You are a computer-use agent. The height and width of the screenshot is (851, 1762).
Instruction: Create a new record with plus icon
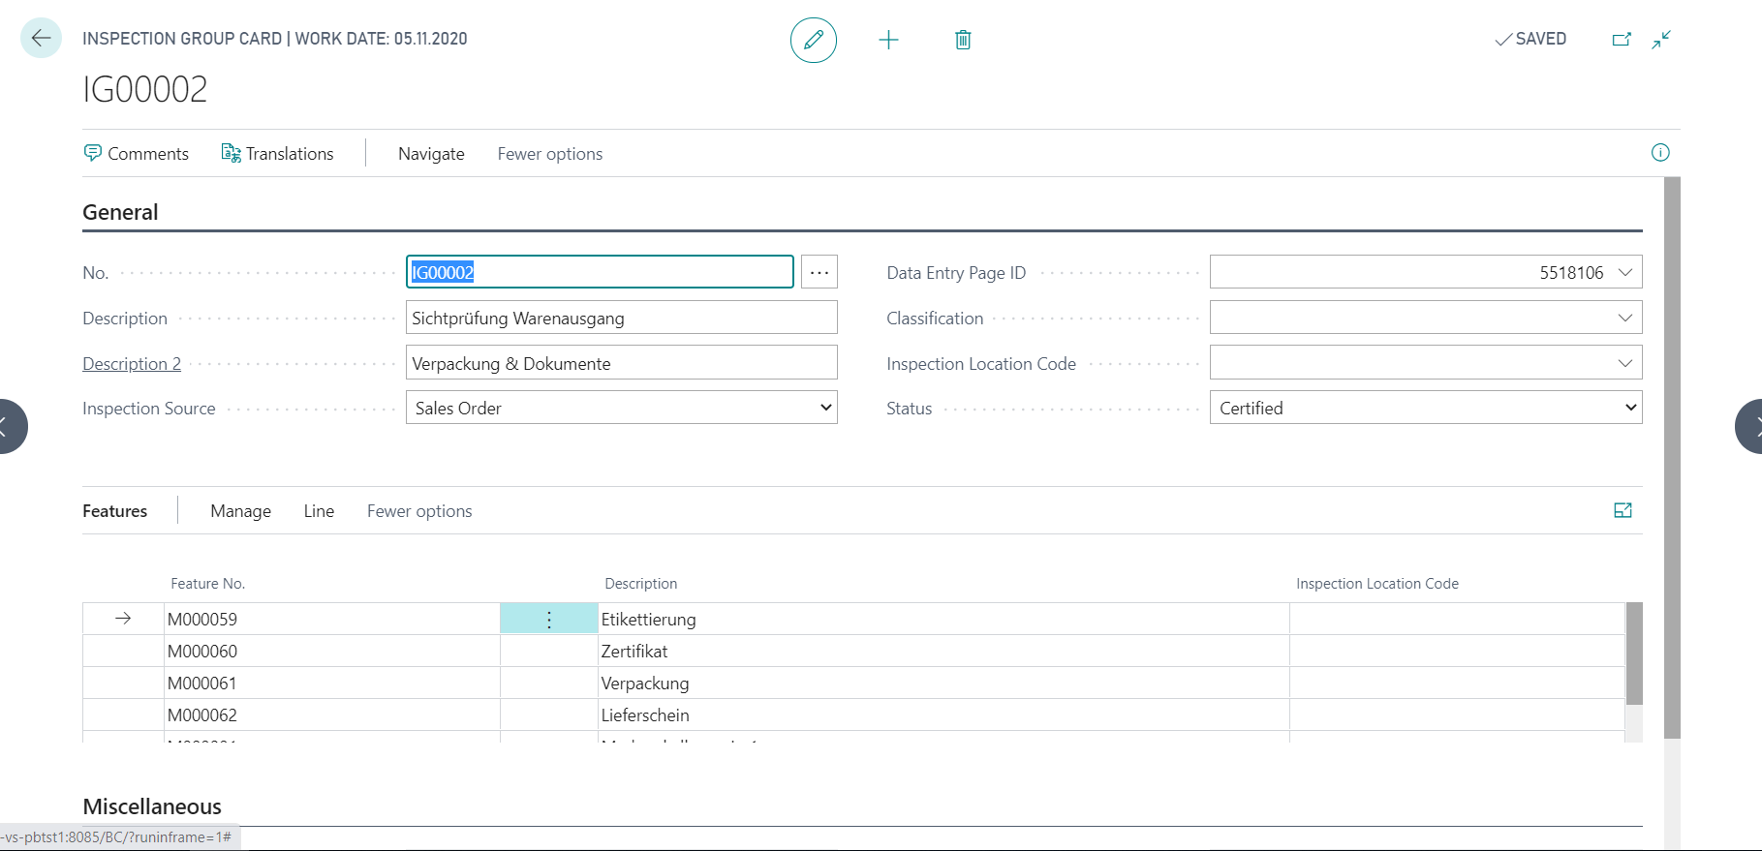point(888,40)
